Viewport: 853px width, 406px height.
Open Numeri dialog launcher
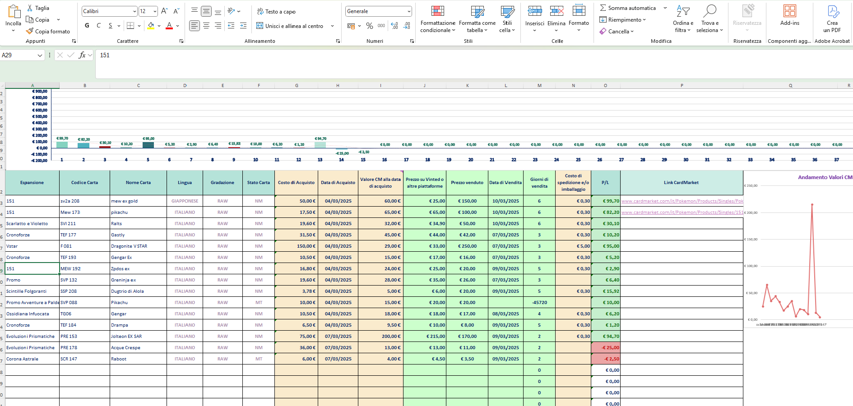[x=412, y=41]
